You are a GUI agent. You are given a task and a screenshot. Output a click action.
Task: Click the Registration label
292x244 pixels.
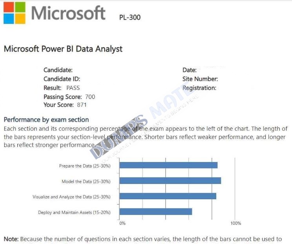click(199, 88)
